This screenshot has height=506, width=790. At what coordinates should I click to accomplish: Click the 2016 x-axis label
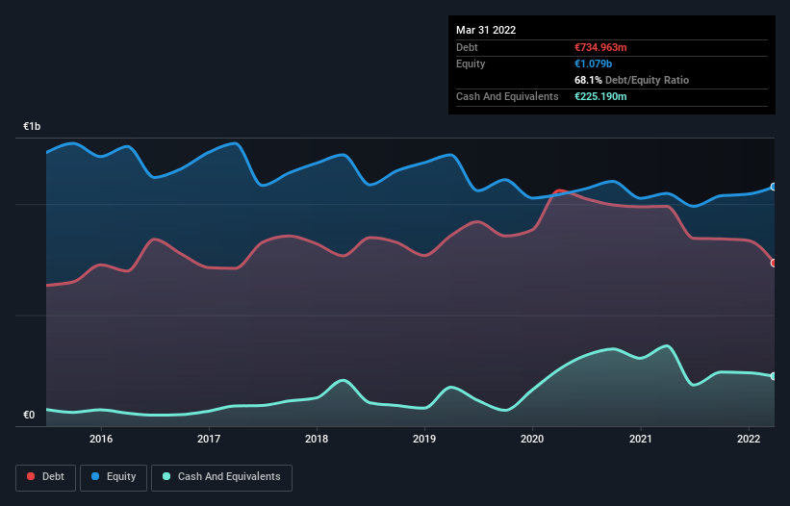[x=101, y=439]
